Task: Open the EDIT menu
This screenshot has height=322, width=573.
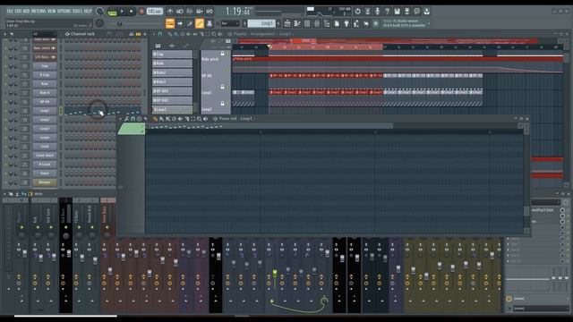Action: click(x=18, y=11)
